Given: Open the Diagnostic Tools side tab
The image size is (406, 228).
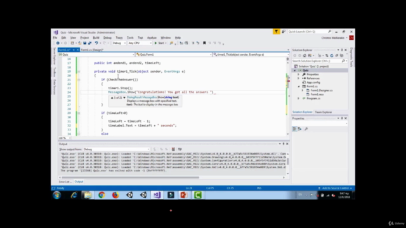Looking at the screenshot, I should click(x=351, y=57).
